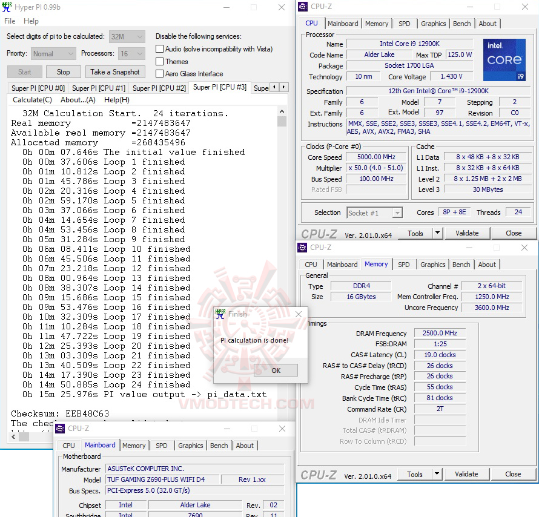Click Take a Snapshot button

click(x=115, y=72)
